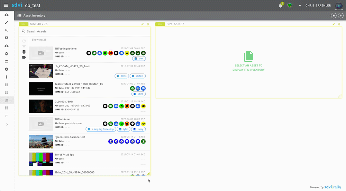The image size is (346, 191).
Task: Delete the Size 55 x 37 panel
Action: (339, 24)
